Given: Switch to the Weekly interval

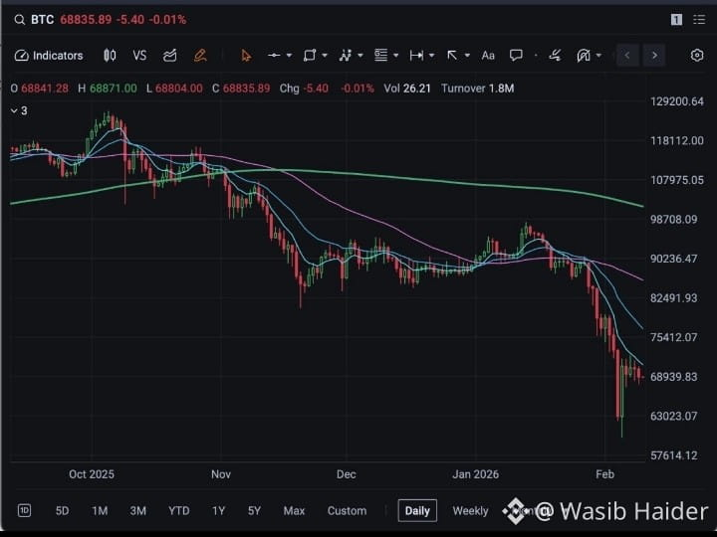Looking at the screenshot, I should [470, 510].
